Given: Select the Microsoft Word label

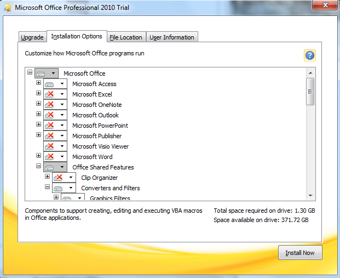Looking at the screenshot, I should (x=93, y=157).
